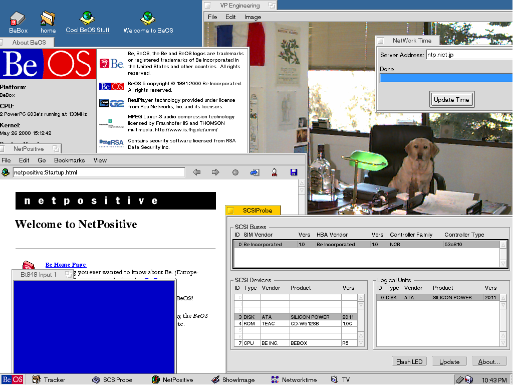Click the NetPositive save floppy icon
Viewport: 513px width, 385px height.
[x=294, y=172]
